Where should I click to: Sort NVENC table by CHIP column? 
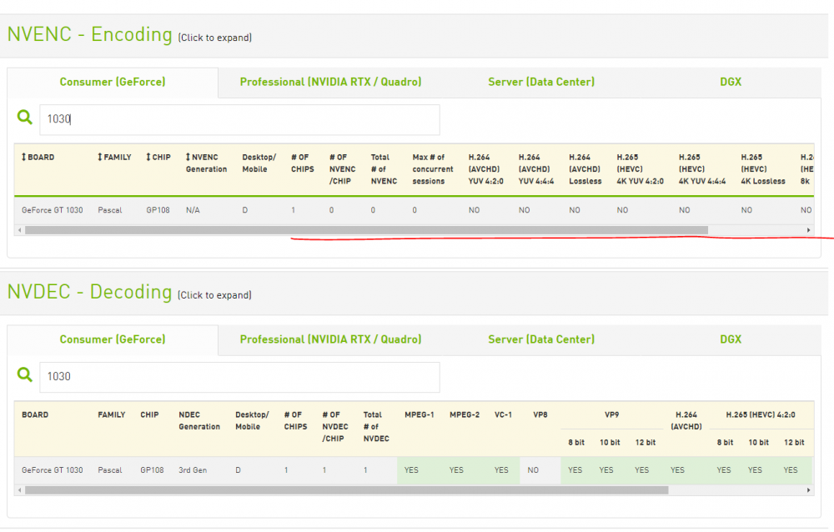pos(158,158)
